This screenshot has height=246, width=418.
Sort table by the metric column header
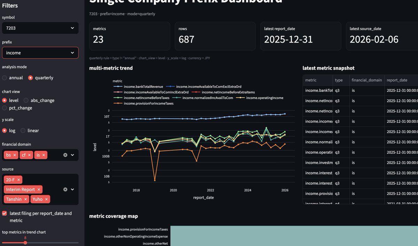[317, 80]
